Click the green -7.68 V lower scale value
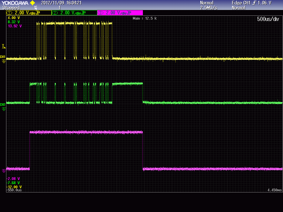This screenshot has width=283, height=212. click(x=13, y=183)
